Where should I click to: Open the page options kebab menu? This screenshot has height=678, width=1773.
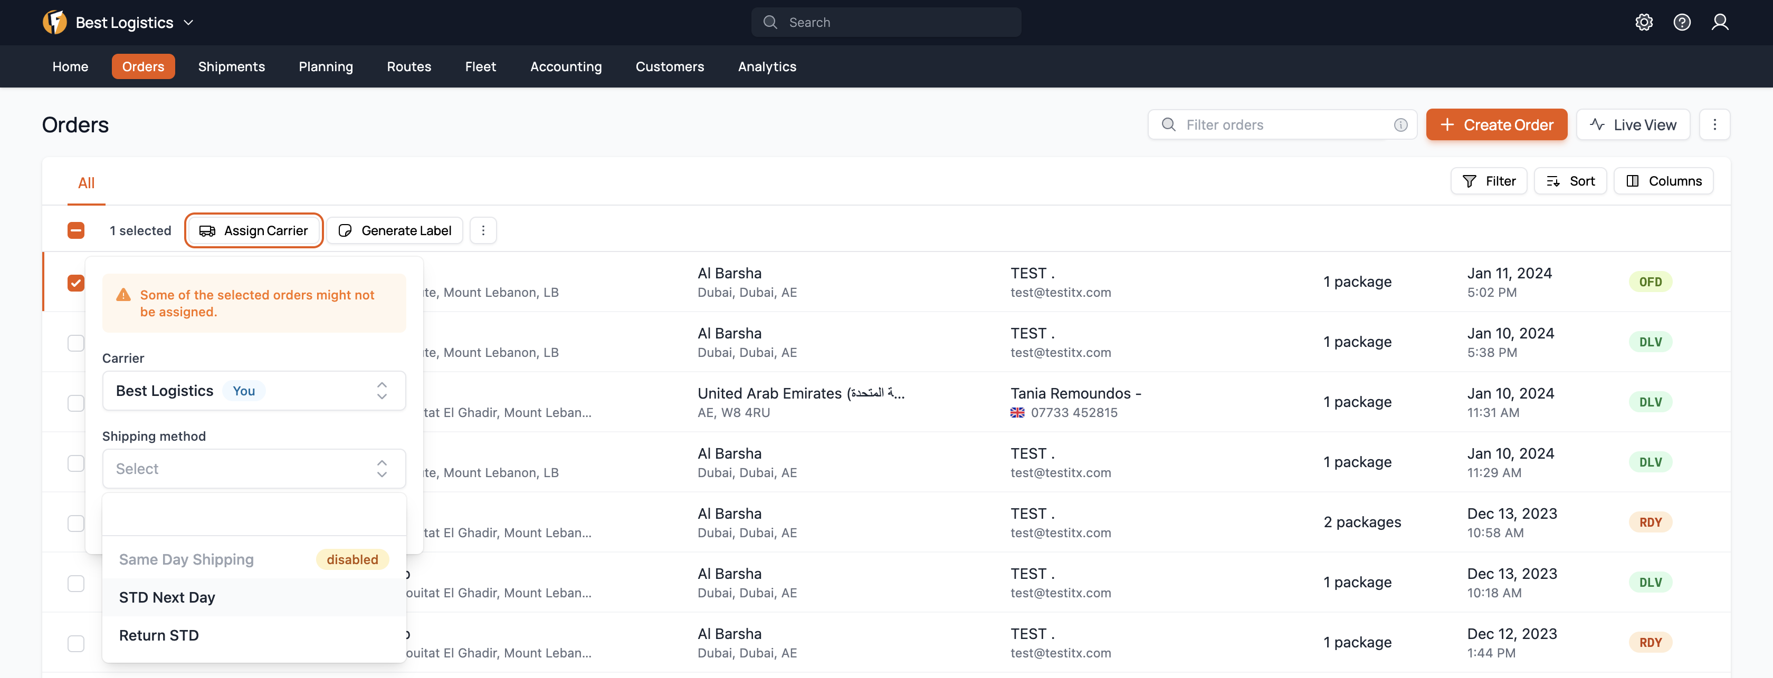pos(1714,124)
